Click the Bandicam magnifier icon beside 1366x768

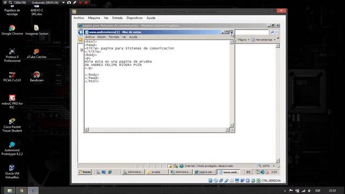click(x=10, y=3)
